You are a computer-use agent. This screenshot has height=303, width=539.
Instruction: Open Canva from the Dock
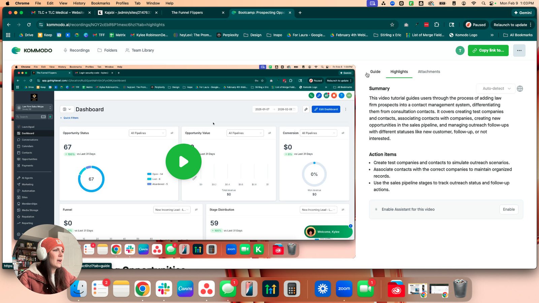pyautogui.click(x=185, y=289)
